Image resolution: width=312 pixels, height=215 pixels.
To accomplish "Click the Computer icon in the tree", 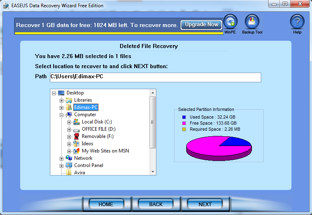I will coord(69,115).
